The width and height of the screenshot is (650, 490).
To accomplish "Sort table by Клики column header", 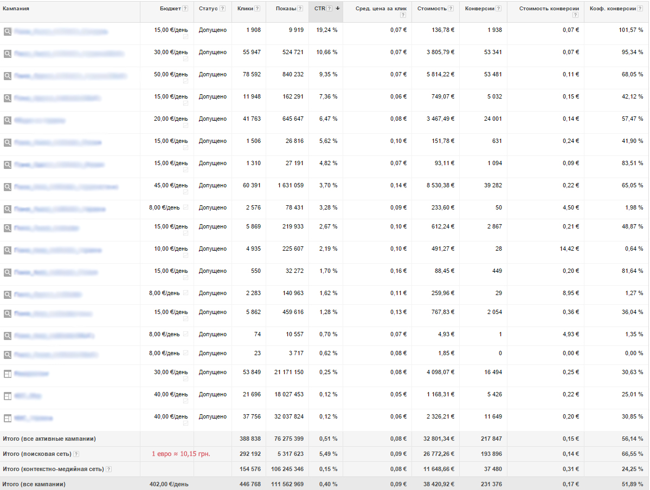I will [x=246, y=8].
